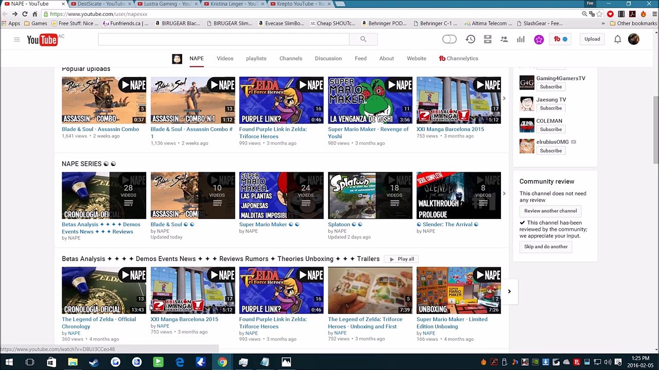The width and height of the screenshot is (659, 370).
Task: Go to the browser home page icon
Action: click(x=35, y=14)
